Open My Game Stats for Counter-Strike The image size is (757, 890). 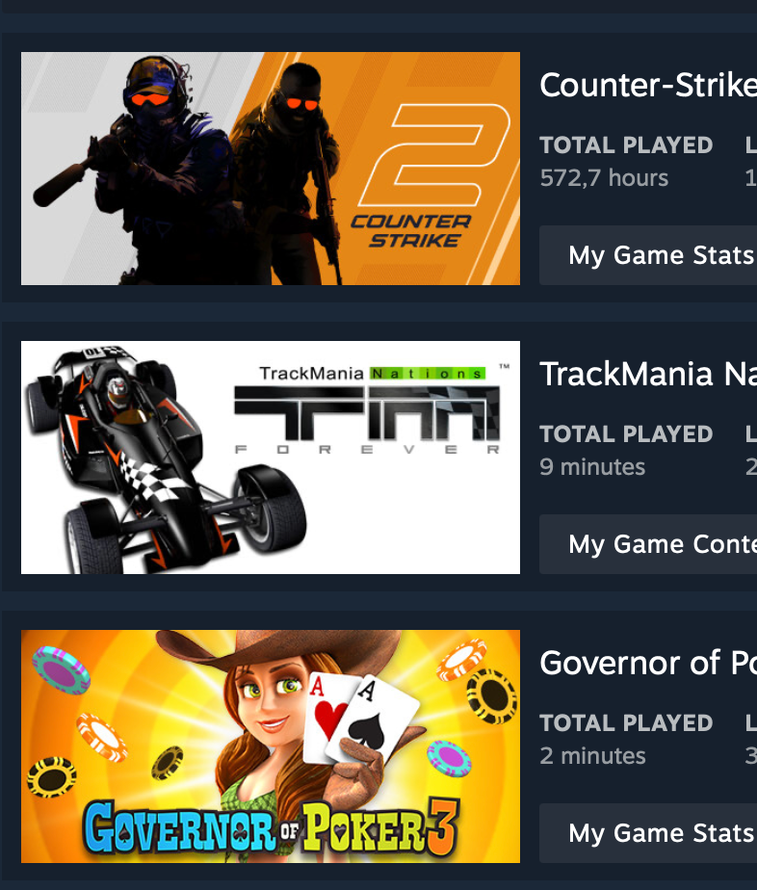[648, 255]
